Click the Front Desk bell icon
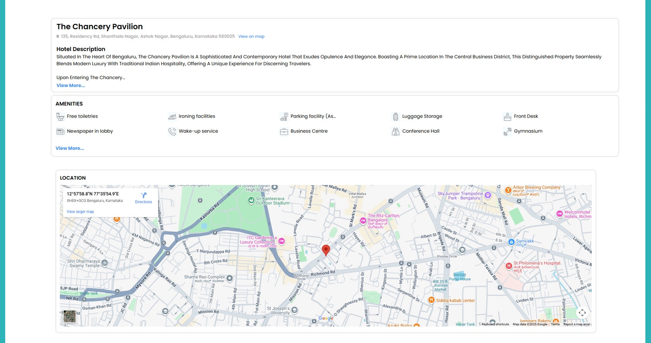The width and height of the screenshot is (651, 343). point(507,116)
